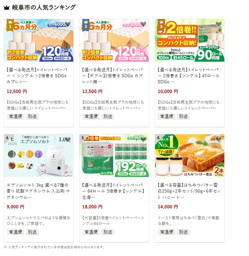Favorite the 192-roll toilet paper item

coord(143,139)
